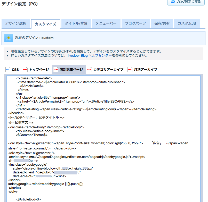
Task: Select the 個別記事ページ template tab
Action: coord(69,70)
